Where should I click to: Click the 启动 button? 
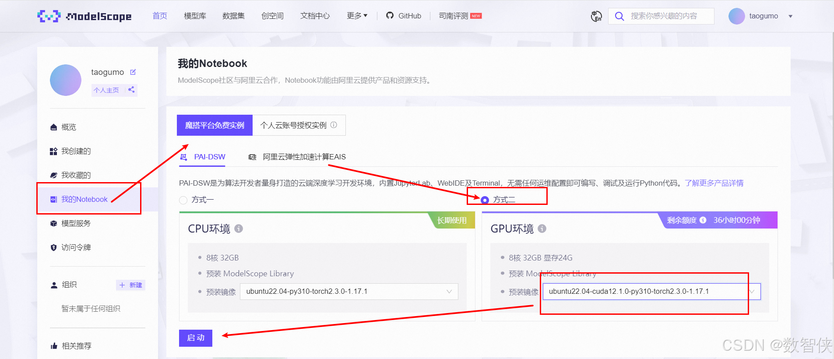(196, 338)
